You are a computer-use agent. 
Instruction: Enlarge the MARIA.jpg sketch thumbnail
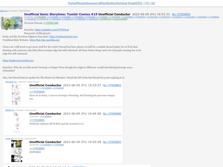click(x=17, y=122)
